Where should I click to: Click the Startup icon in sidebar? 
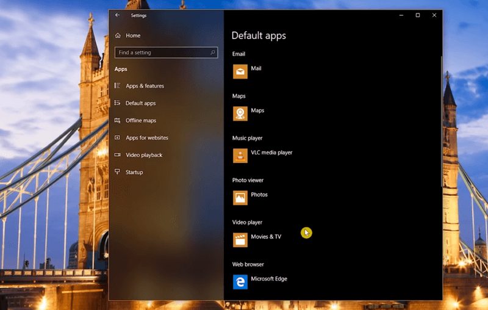coord(117,171)
